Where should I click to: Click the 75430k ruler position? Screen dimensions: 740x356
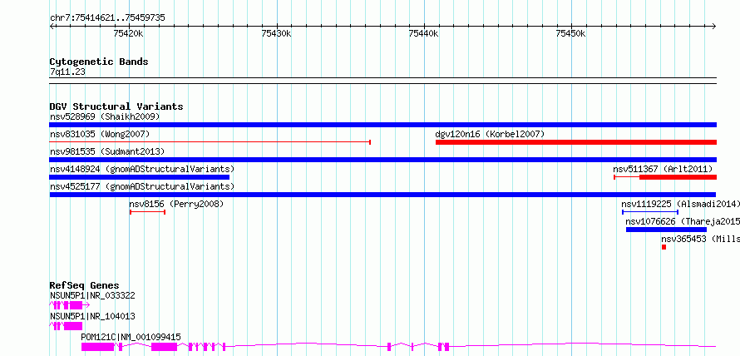pos(277,33)
